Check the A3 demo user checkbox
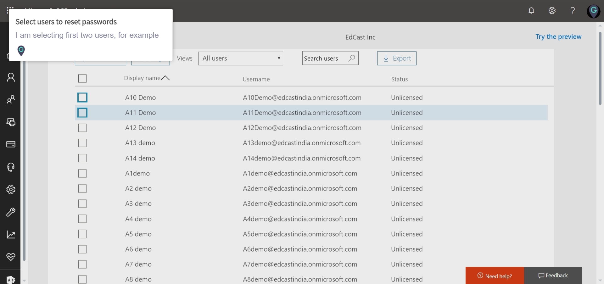This screenshot has height=284, width=604. tap(82, 203)
